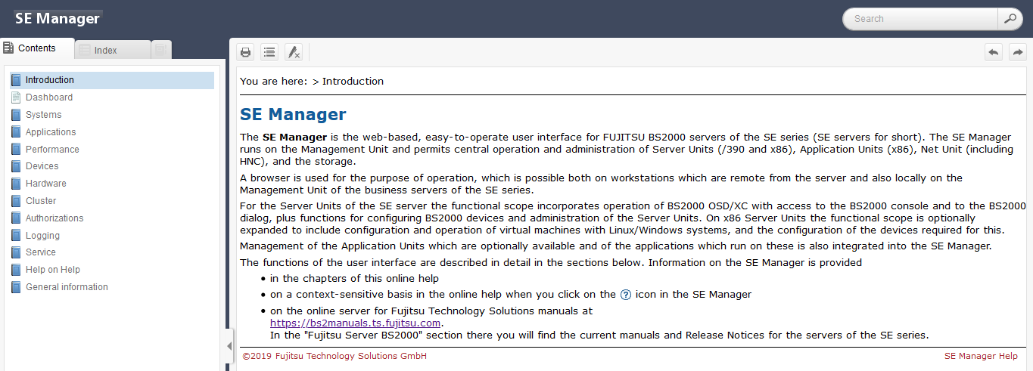Open the Glossary tab icon
1033x371 pixels.
coord(160,50)
